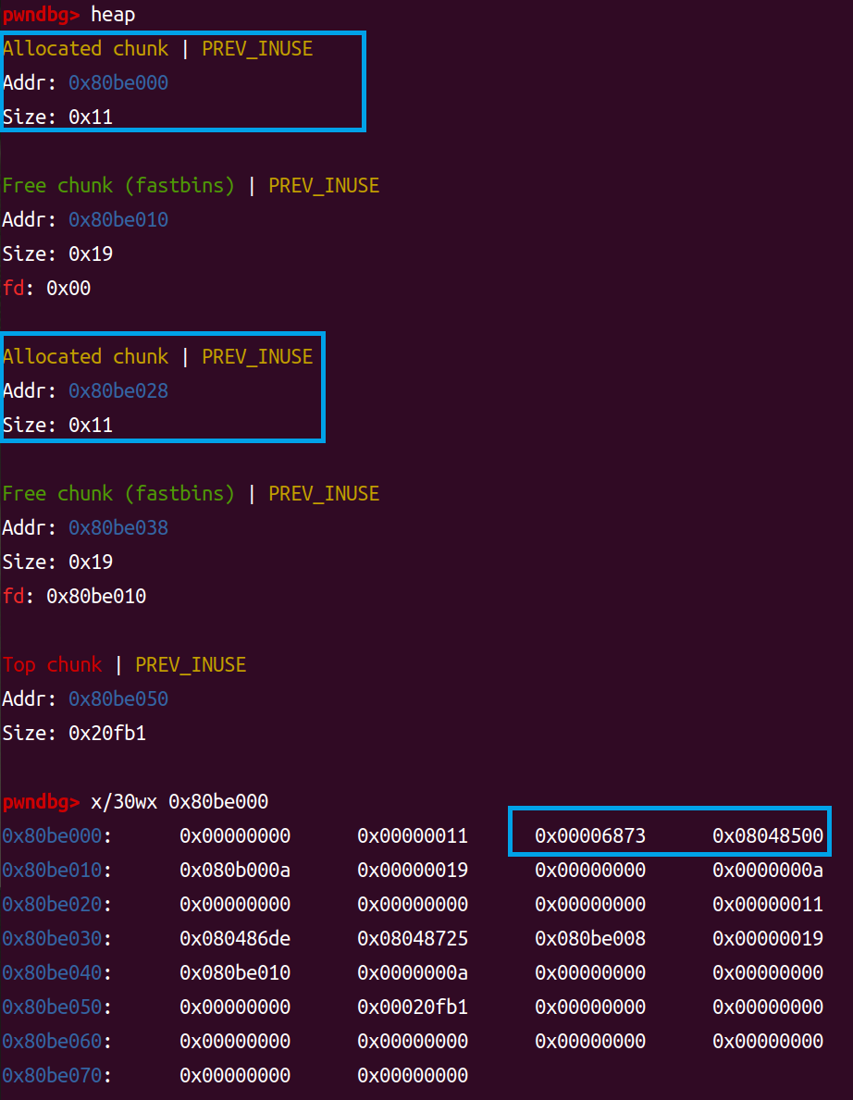
Task: Click the "fd: 0x00" line
Action: [46, 289]
